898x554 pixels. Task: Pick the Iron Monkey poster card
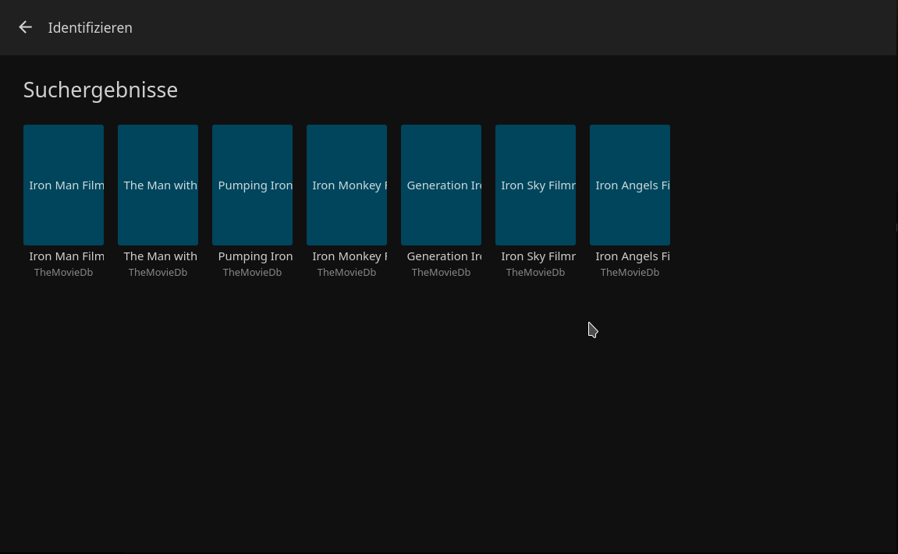[346, 185]
